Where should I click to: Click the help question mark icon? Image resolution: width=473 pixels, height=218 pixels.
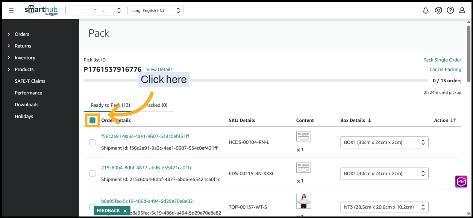(450, 11)
